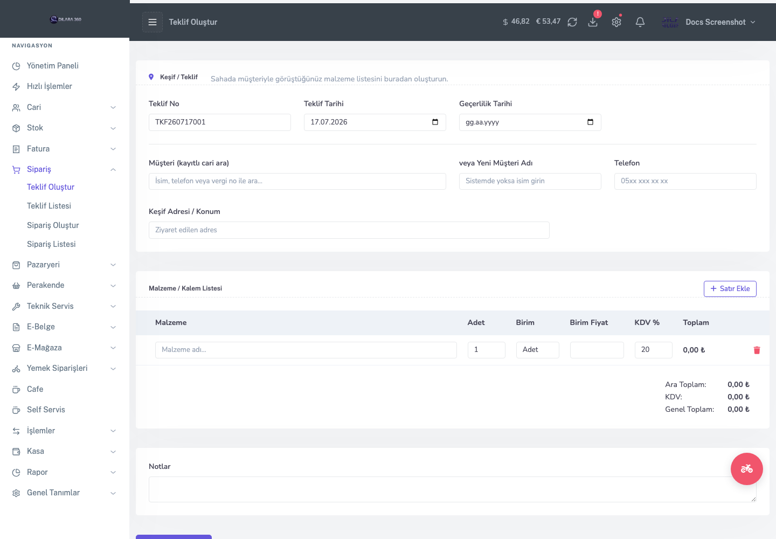Open the calendar picker for Teklif Tarihi
Screen dimensions: 776x539
[435, 122]
